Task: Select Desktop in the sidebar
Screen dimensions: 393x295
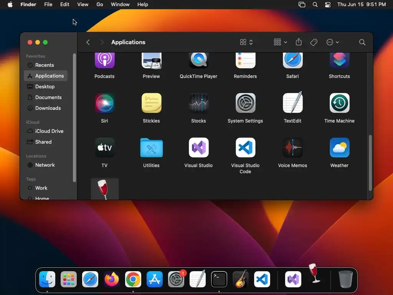Action: coord(46,86)
